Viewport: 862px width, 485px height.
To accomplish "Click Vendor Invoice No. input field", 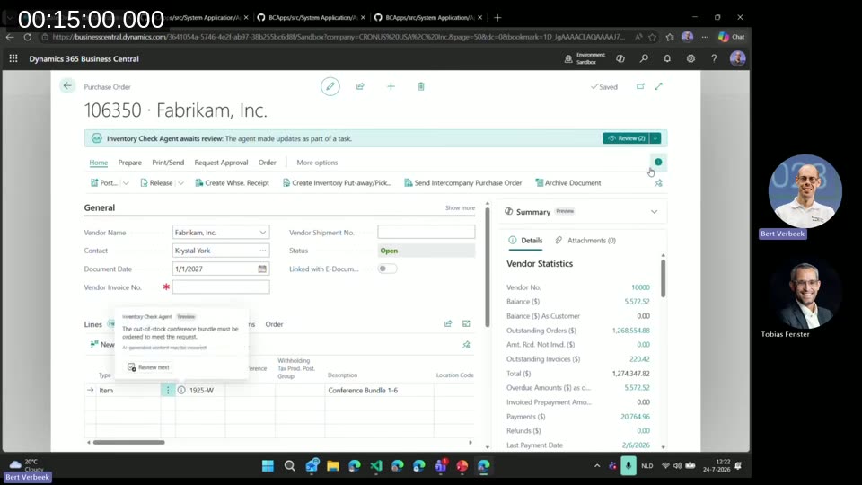I will click(x=221, y=287).
